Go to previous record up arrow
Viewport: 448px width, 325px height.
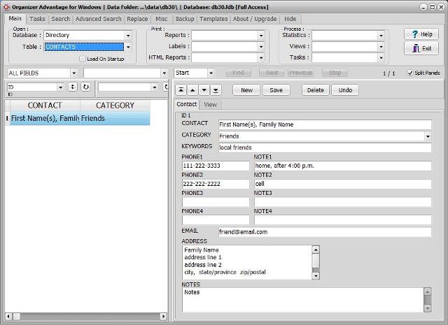[x=192, y=90]
